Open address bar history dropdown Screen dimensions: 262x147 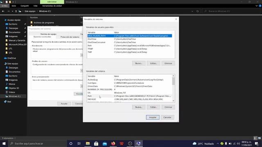[x=192, y=11]
